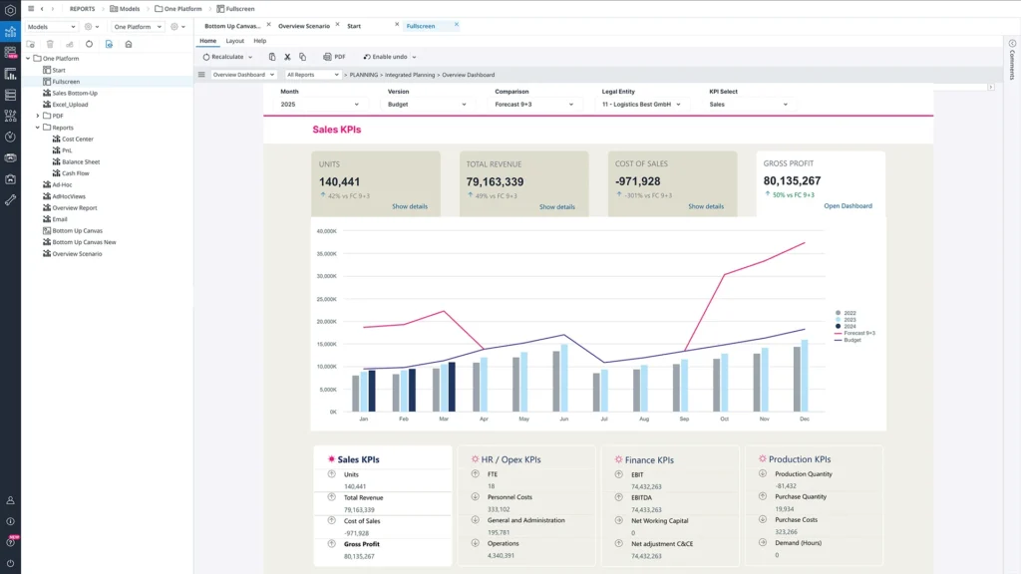1021x574 pixels.
Task: Toggle Enable undo option
Action: (389, 57)
